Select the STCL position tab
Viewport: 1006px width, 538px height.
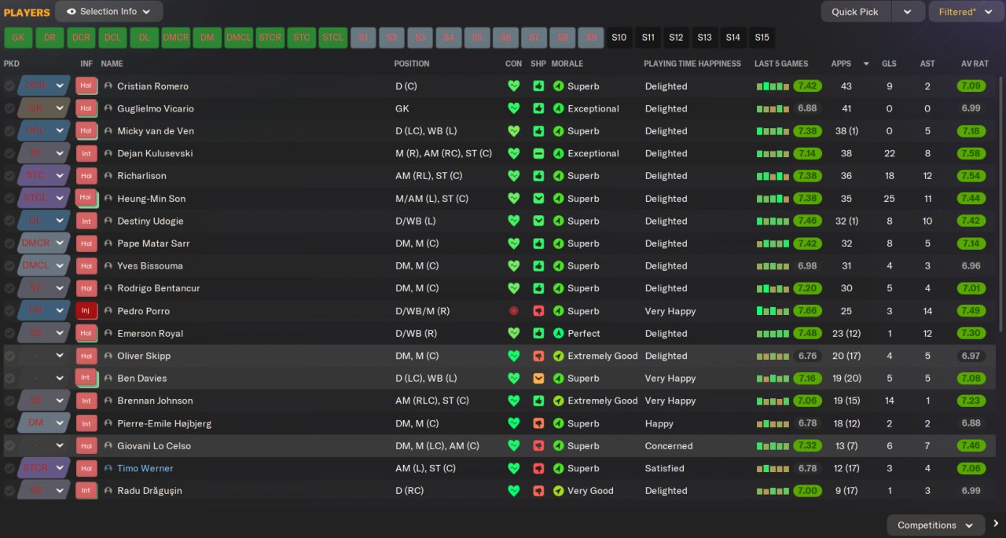(333, 37)
